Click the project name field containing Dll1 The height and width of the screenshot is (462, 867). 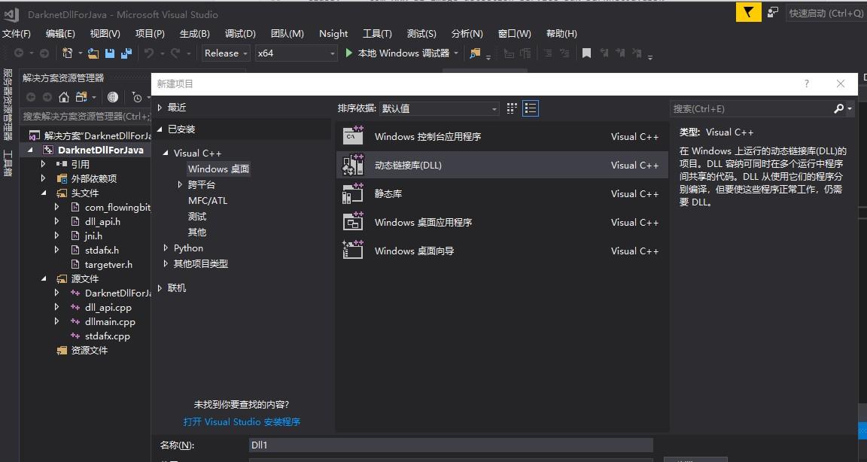click(x=451, y=445)
